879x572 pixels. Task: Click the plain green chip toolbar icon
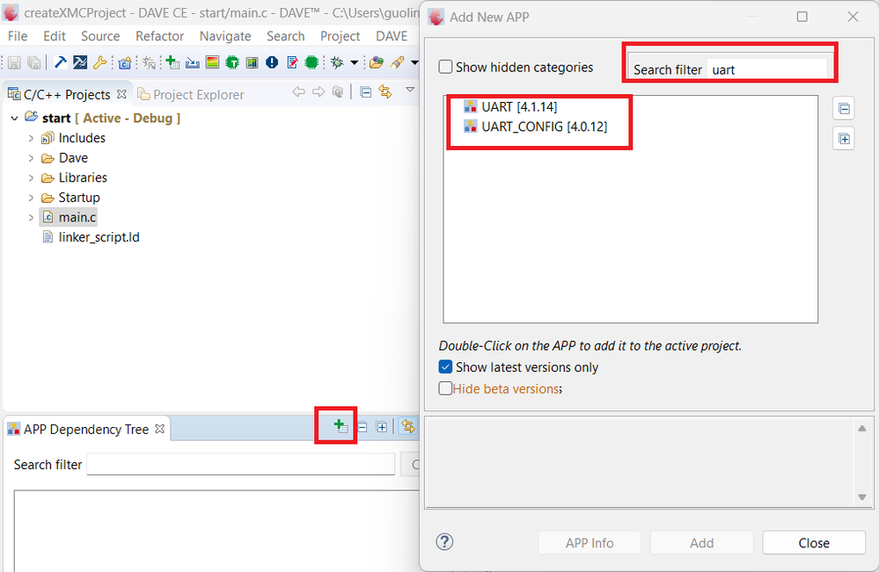pyautogui.click(x=311, y=62)
